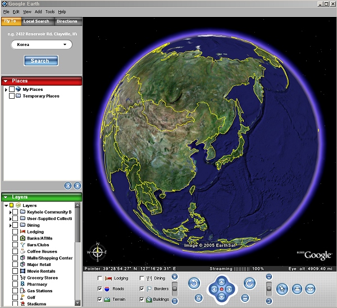The width and height of the screenshot is (337, 308).
Task: Open the Tools menu
Action: click(50, 12)
